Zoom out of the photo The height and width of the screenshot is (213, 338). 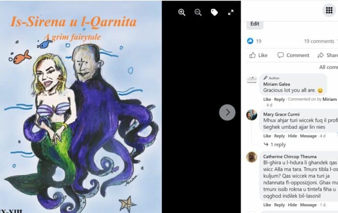(198, 13)
